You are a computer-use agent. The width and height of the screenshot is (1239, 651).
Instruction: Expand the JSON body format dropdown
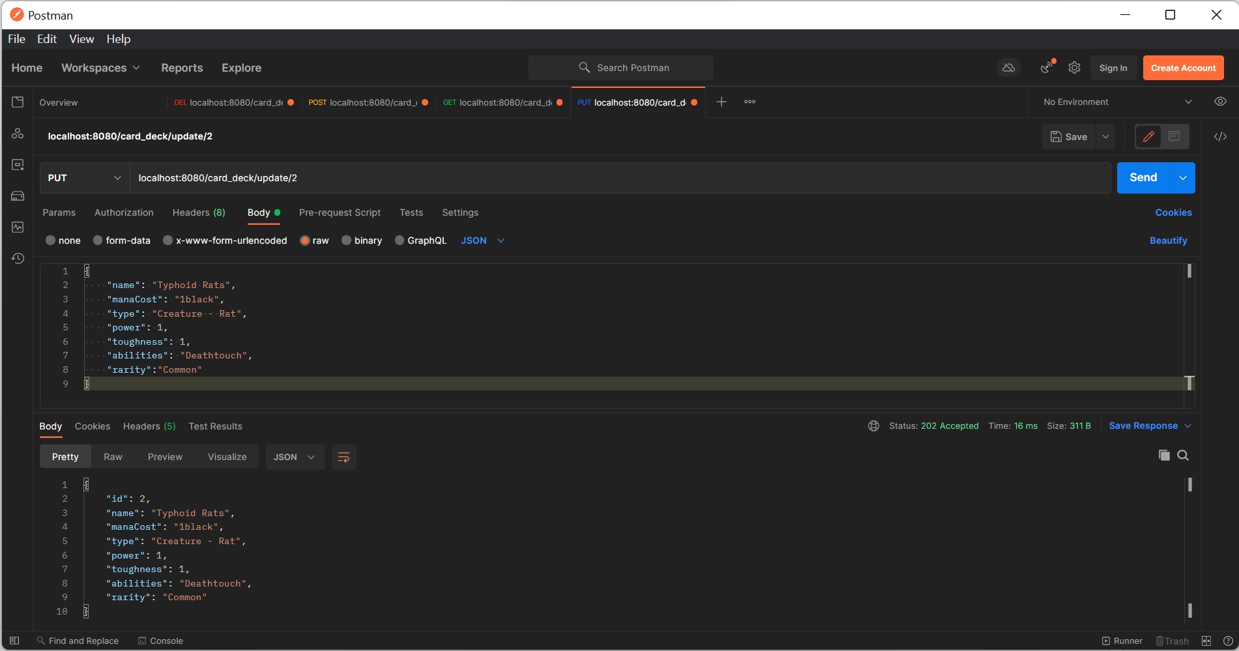pos(483,240)
